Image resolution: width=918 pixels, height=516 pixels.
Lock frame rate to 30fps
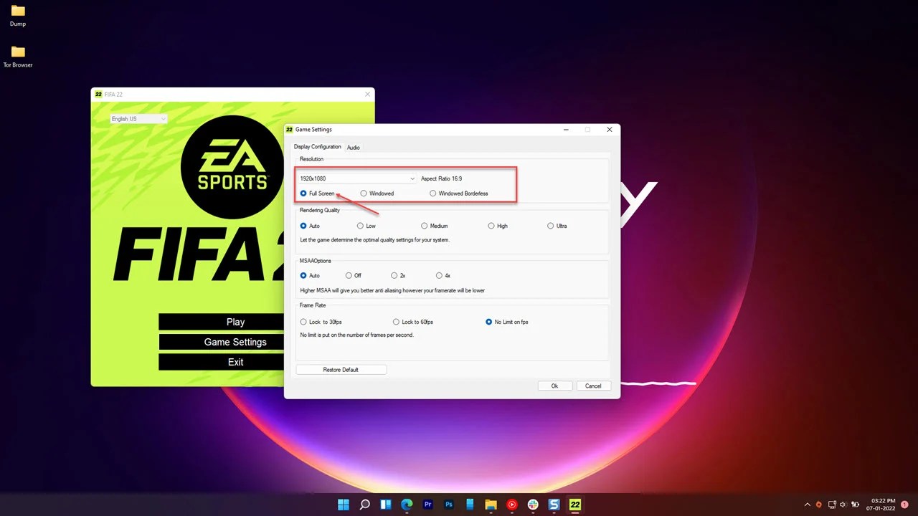click(x=321, y=322)
